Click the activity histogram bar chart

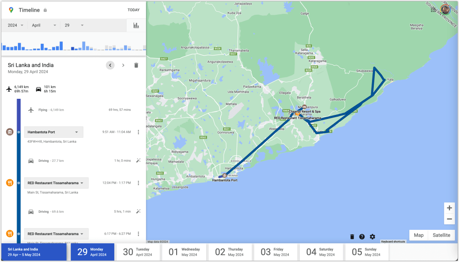click(73, 45)
